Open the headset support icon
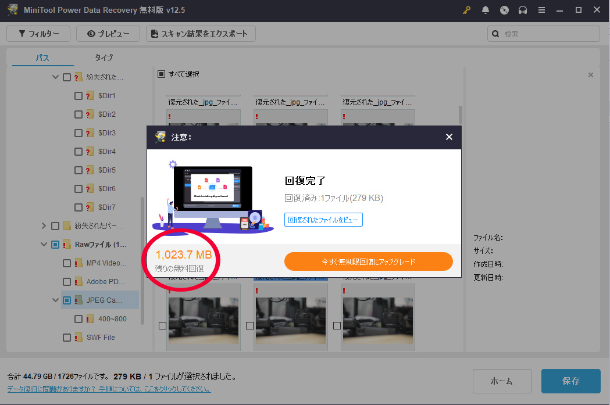The image size is (610, 405). [x=522, y=10]
